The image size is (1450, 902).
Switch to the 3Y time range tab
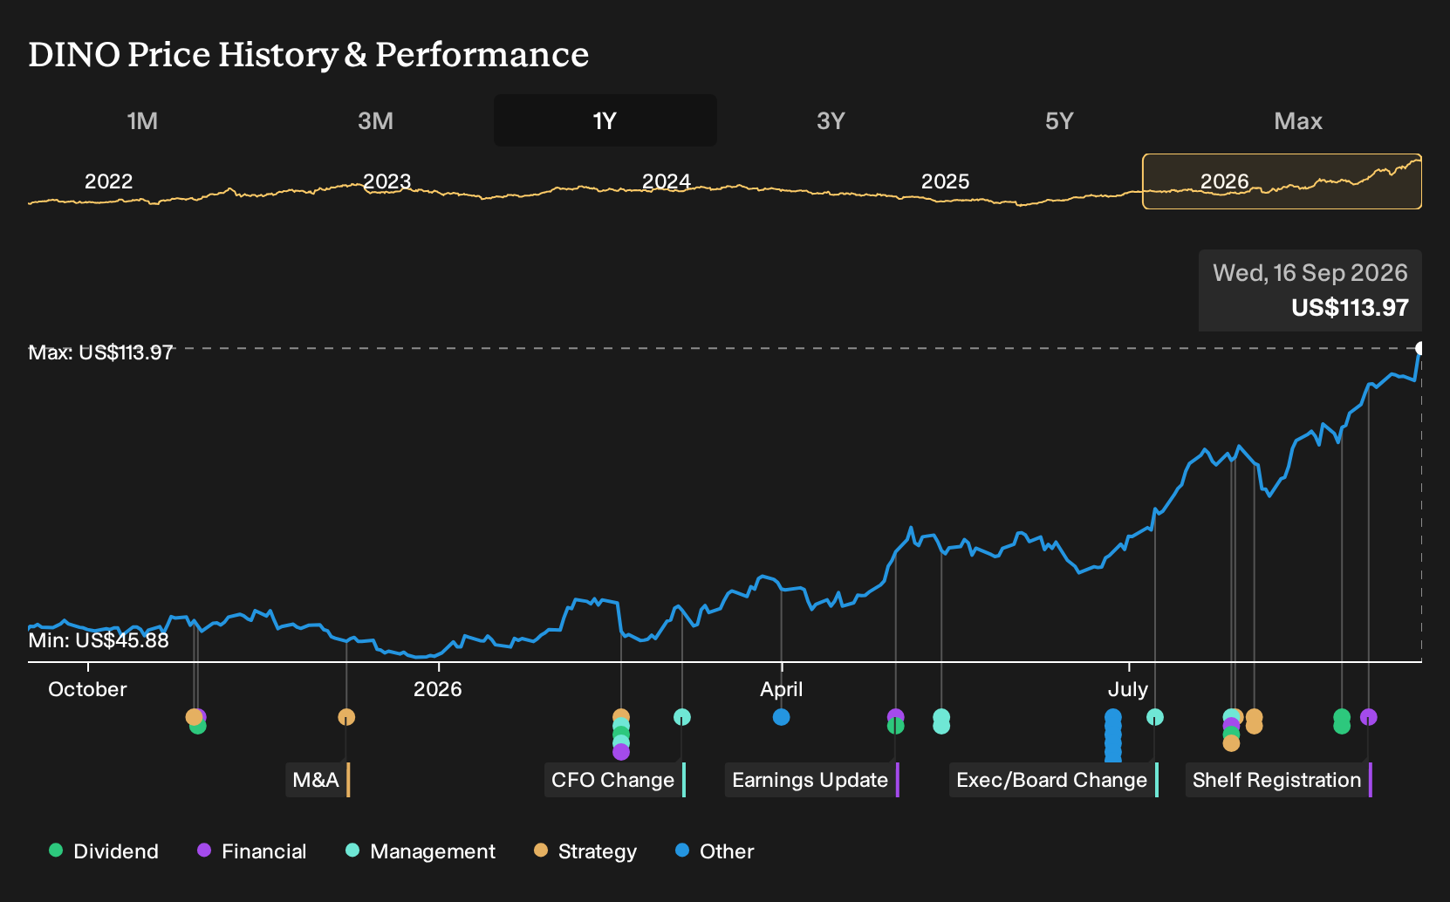831,120
